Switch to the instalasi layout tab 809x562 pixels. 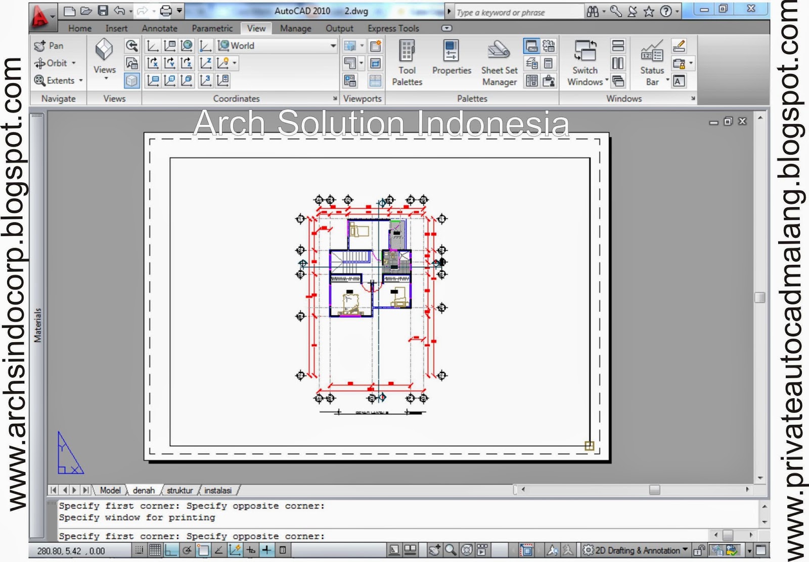[x=218, y=490]
